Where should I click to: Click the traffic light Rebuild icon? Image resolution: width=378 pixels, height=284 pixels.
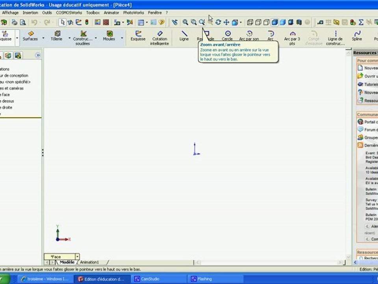click(x=87, y=22)
